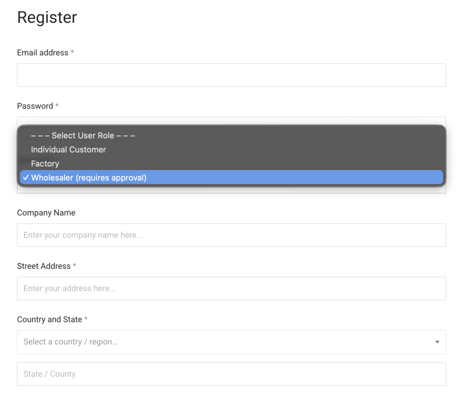The height and width of the screenshot is (394, 459).
Task: Click into the Password input field
Action: point(231,120)
